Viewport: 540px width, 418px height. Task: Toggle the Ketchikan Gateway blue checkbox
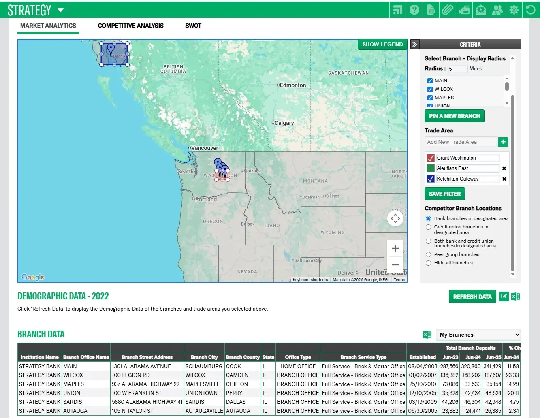[x=431, y=179]
